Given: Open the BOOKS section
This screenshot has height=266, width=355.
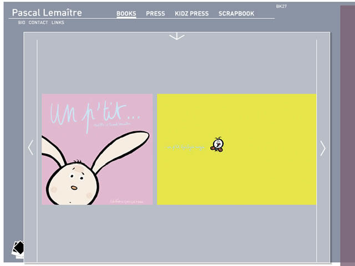Looking at the screenshot, I should click(126, 13).
